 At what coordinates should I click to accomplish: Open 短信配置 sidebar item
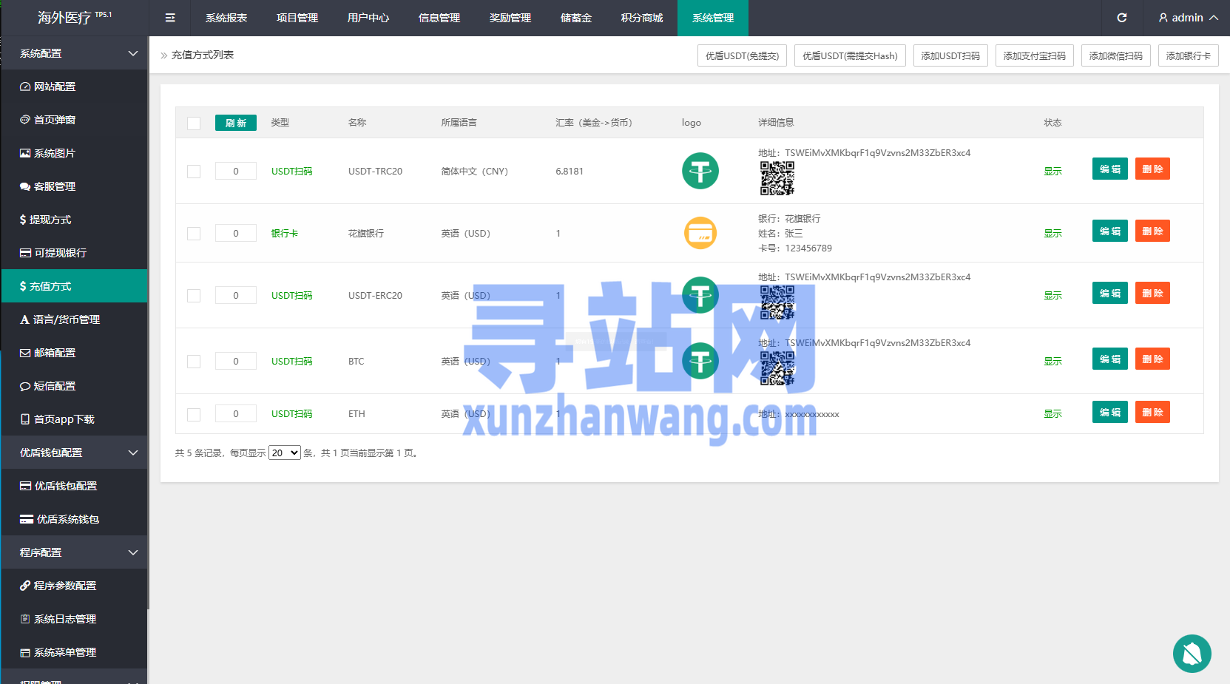[x=74, y=386]
